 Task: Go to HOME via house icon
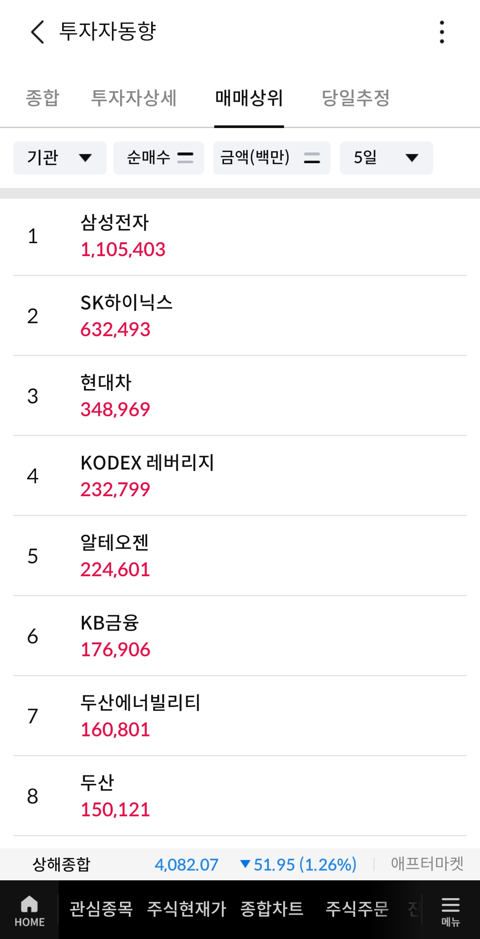pos(29,911)
